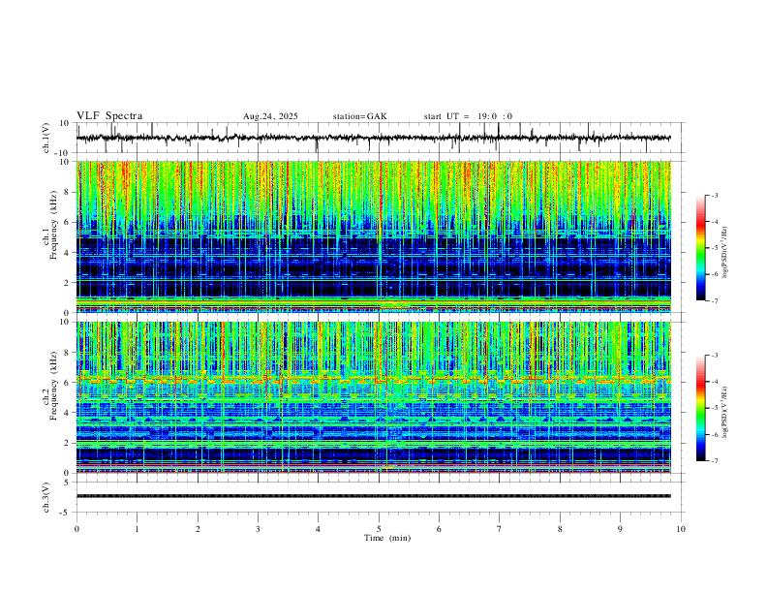Click the 'ch.3(V)' axis label

[x=46, y=497]
